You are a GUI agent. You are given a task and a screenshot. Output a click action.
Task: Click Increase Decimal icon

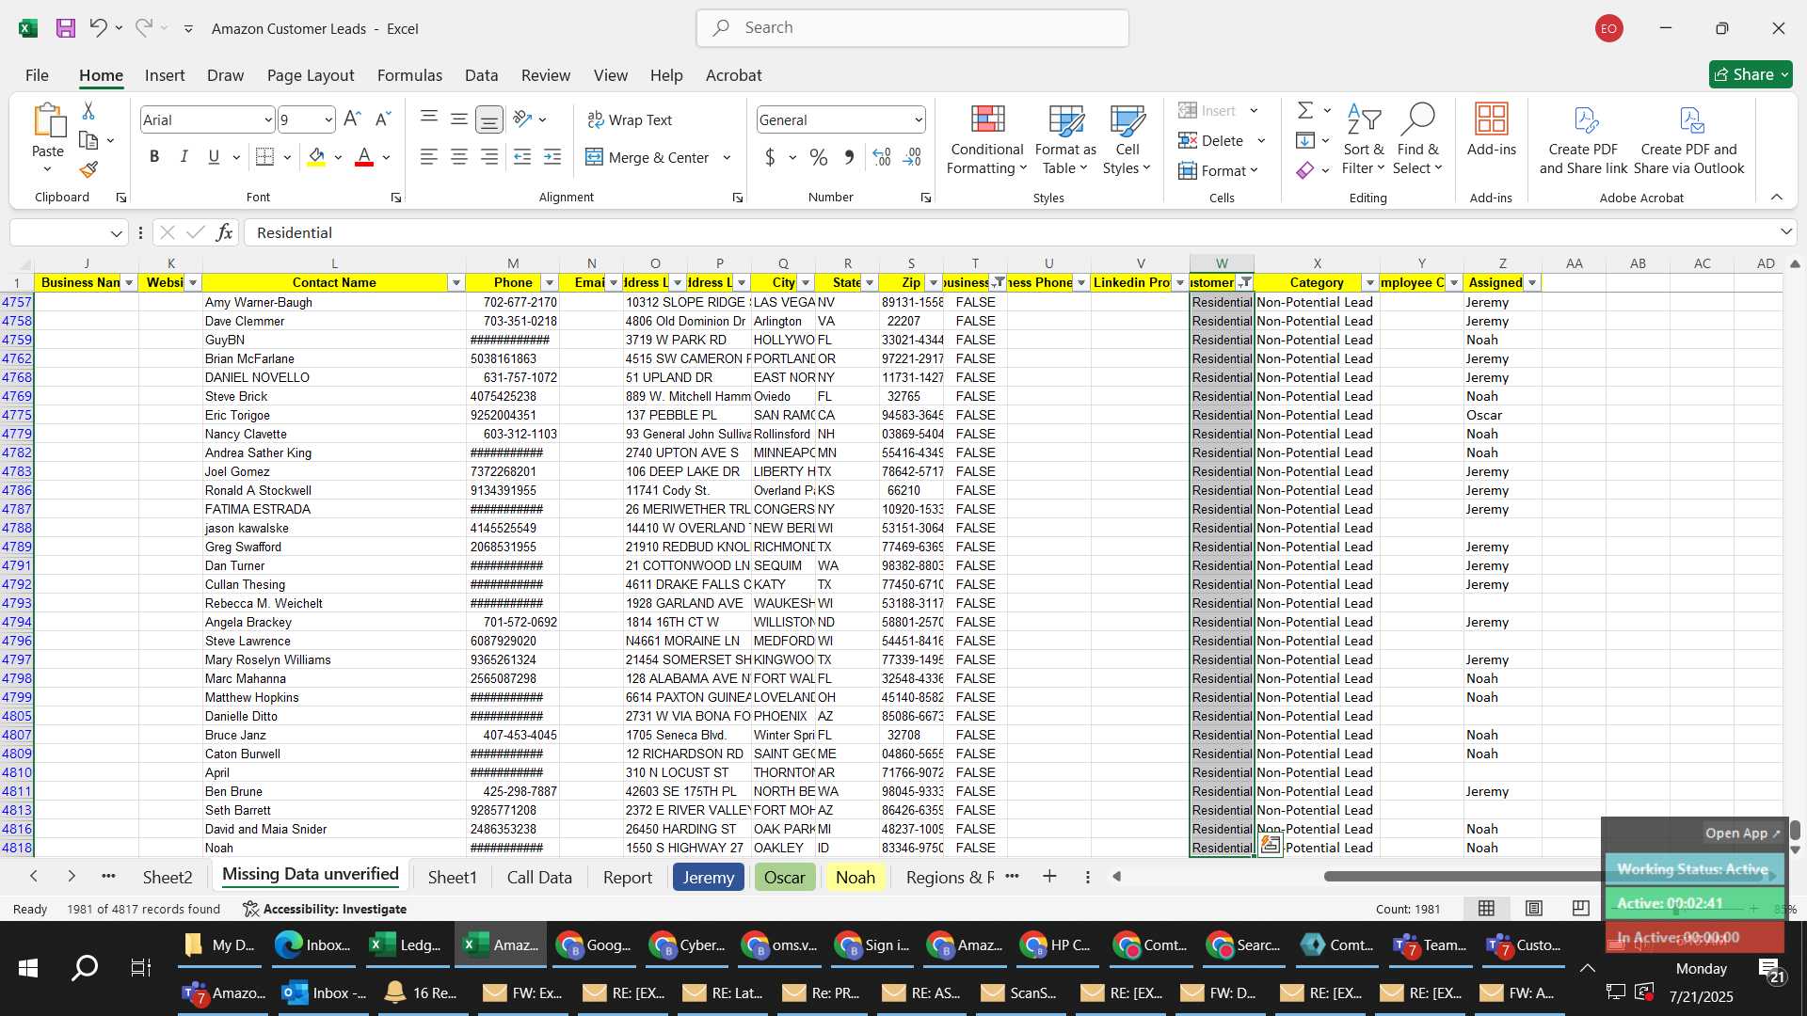pos(882,157)
